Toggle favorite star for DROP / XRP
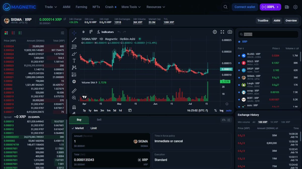The width and height of the screenshot is (302, 169). pos(239,70)
